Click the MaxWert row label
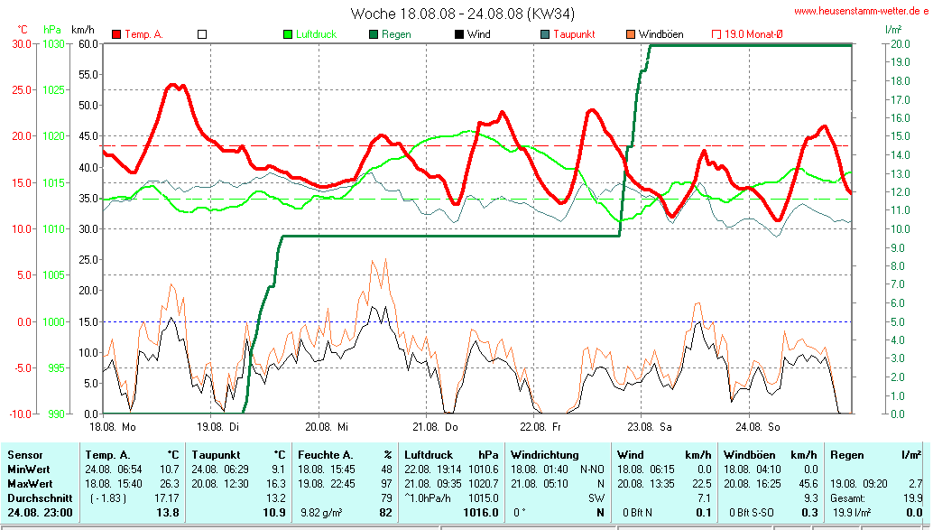Viewport: 933px width, 530px height. point(28,484)
